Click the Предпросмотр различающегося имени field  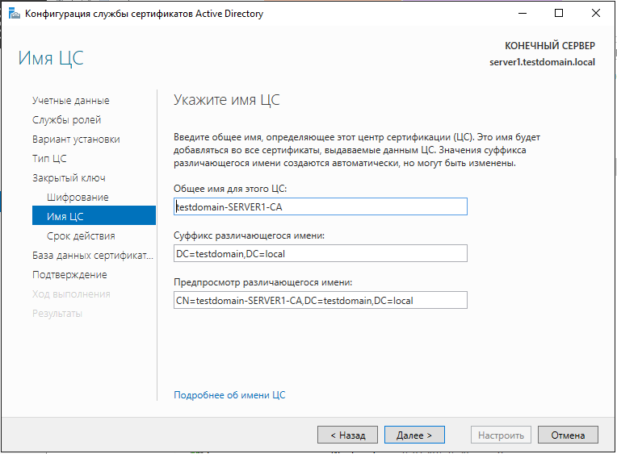tap(321, 300)
